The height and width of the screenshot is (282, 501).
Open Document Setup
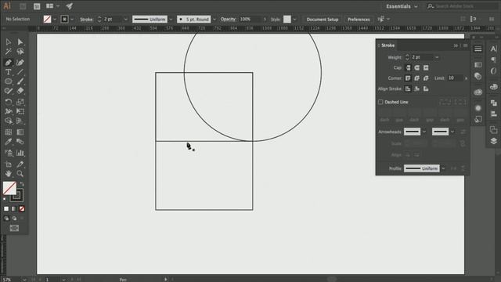pos(322,20)
